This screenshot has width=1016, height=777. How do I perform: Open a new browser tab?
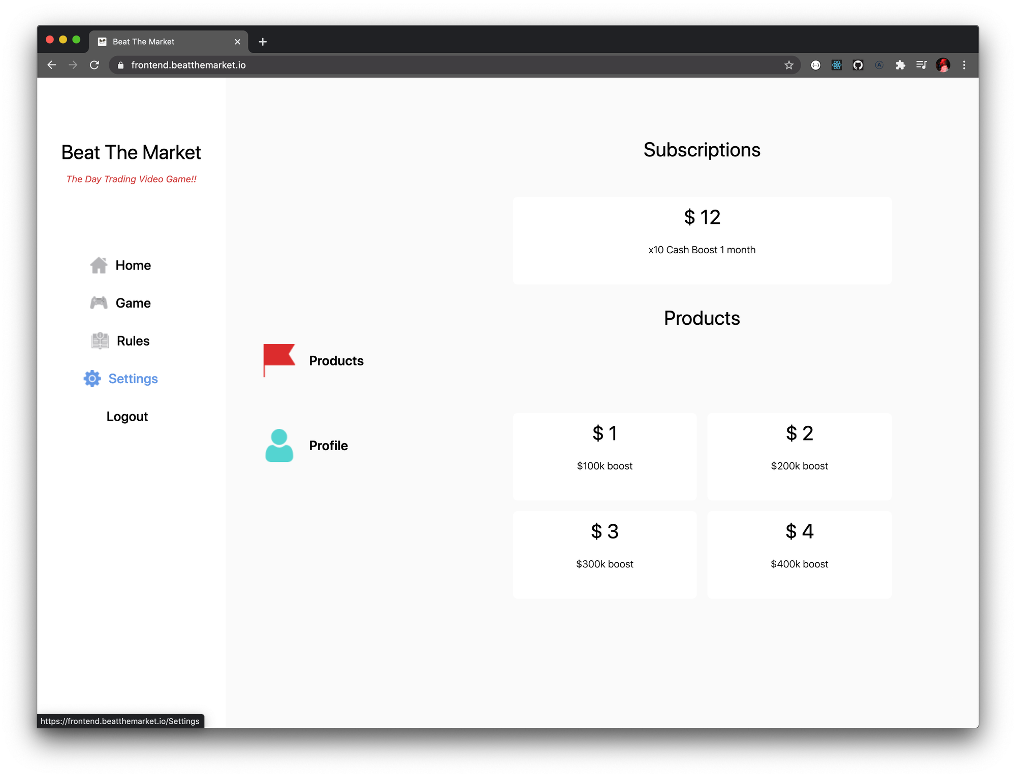(x=263, y=42)
